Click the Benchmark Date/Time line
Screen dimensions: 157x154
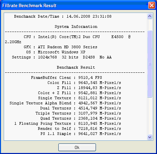coord(63,17)
